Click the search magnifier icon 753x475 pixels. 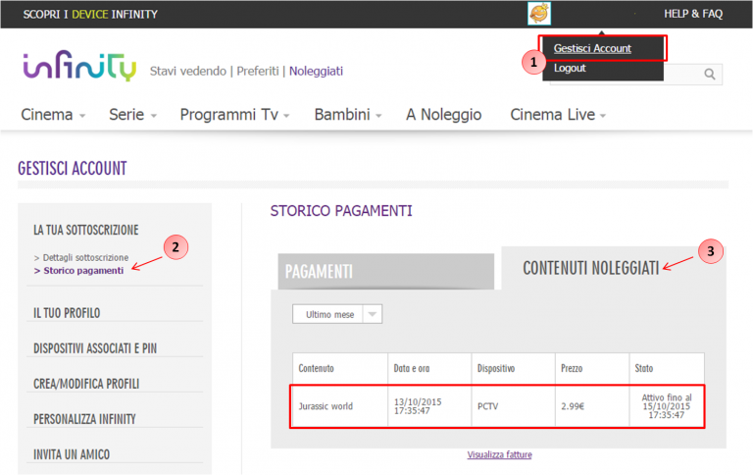[709, 74]
